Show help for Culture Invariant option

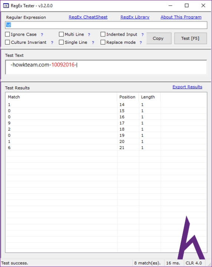(52, 43)
